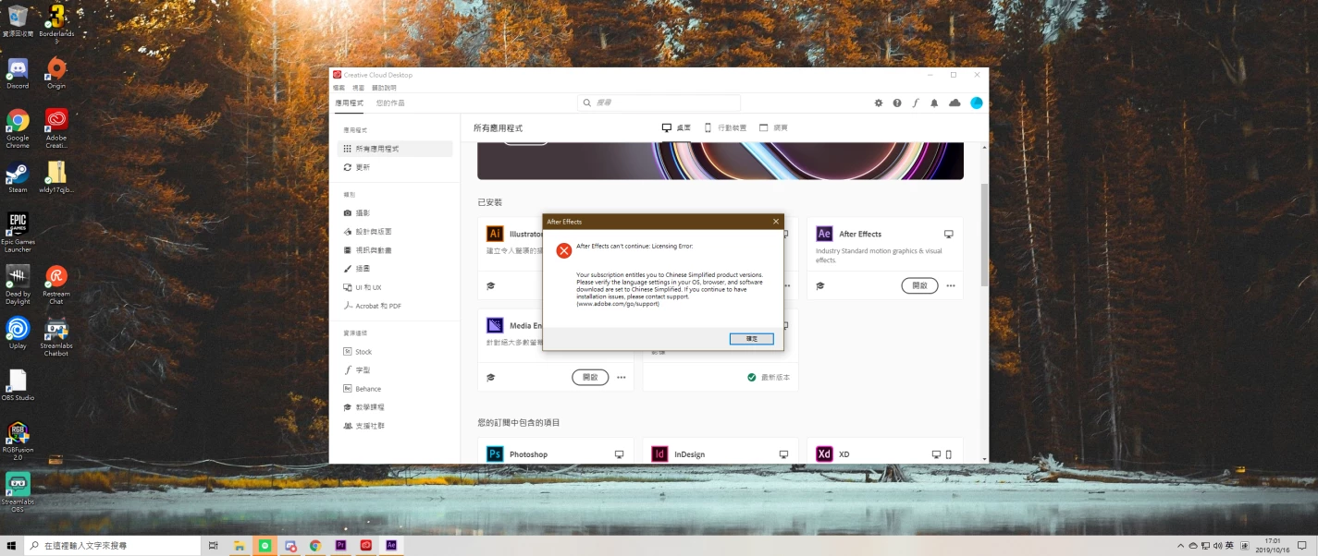
Task: Open the blue account avatar
Action: pyautogui.click(x=976, y=103)
